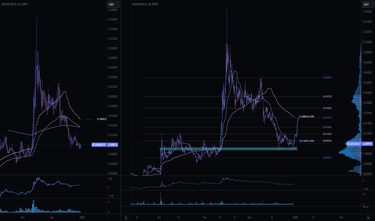
Task: Open the USDT currency dropdown on the 4h chart
Action: coord(368,4)
